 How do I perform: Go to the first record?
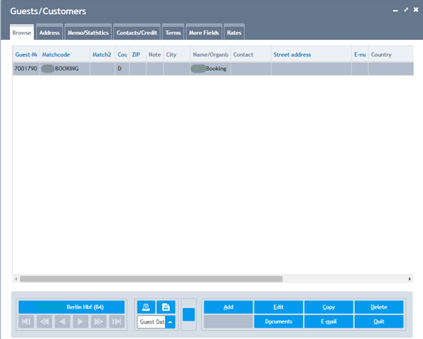(x=27, y=322)
